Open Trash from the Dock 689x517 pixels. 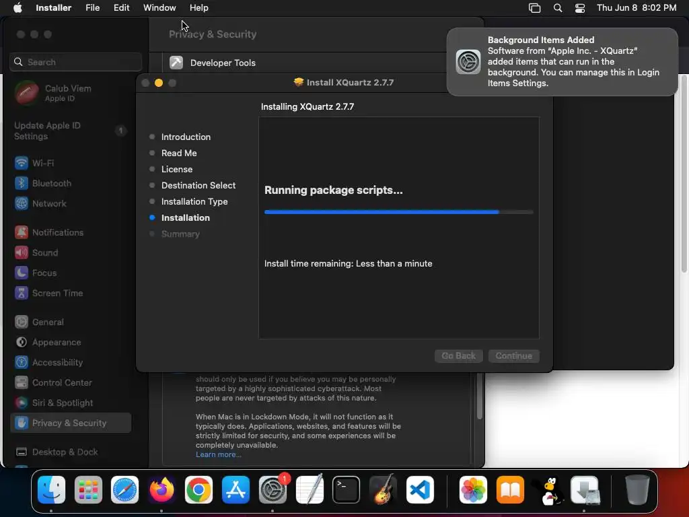(x=637, y=489)
